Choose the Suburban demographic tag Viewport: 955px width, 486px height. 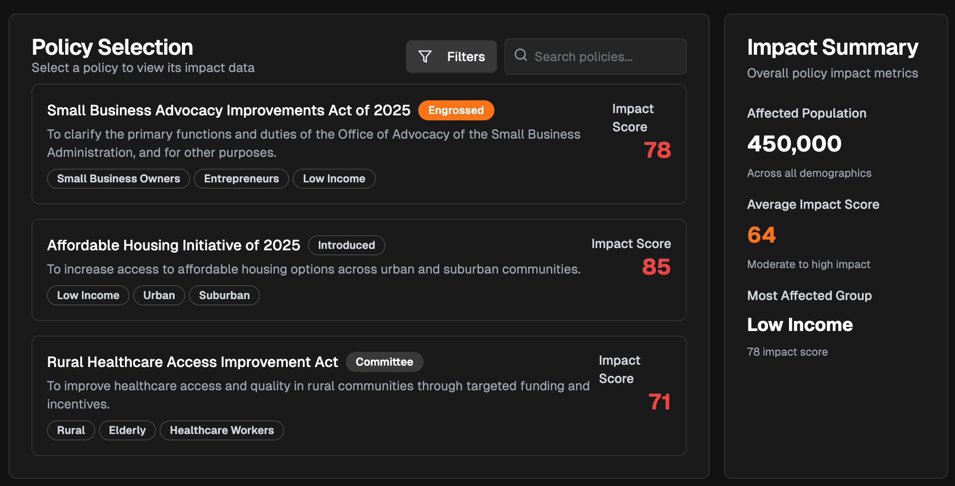point(224,295)
